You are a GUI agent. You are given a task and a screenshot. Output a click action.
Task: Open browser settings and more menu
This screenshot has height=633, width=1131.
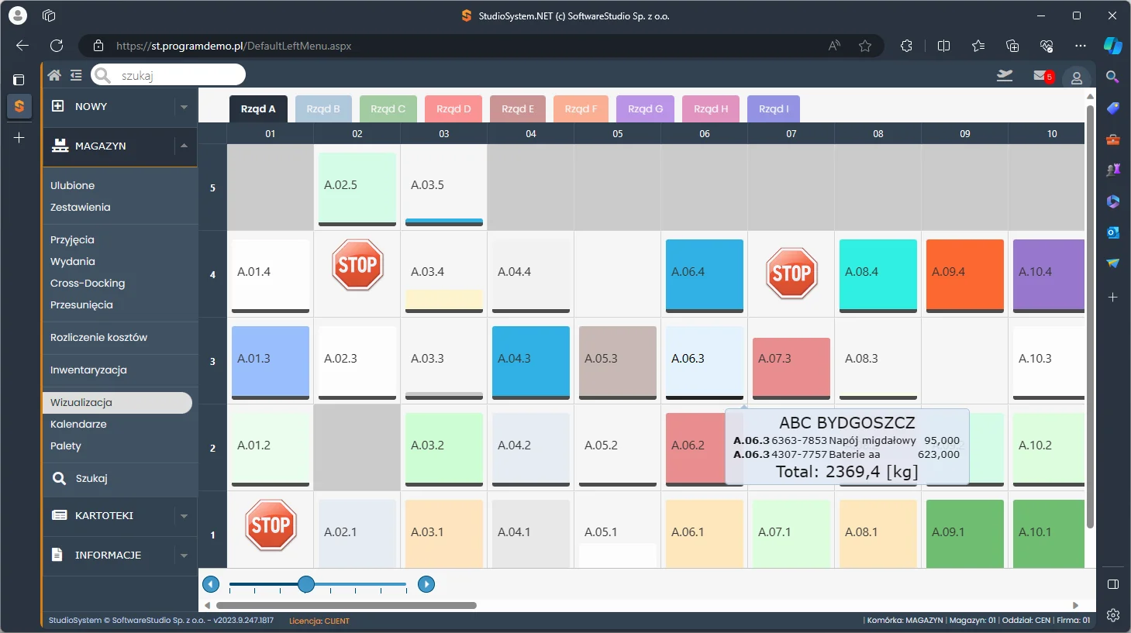(x=1081, y=46)
